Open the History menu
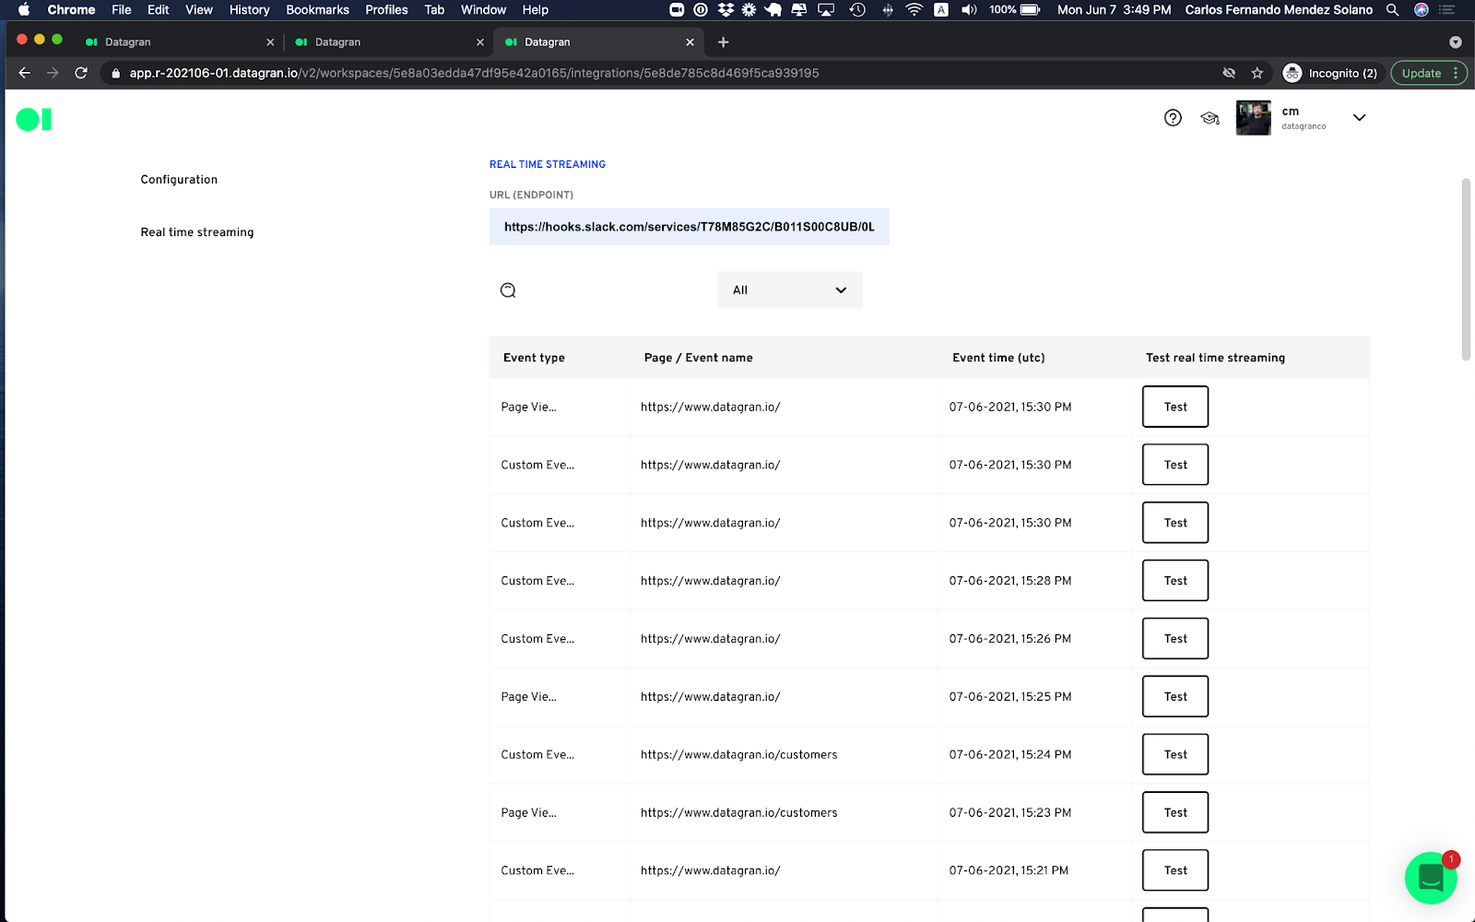1475x922 pixels. coord(250,9)
